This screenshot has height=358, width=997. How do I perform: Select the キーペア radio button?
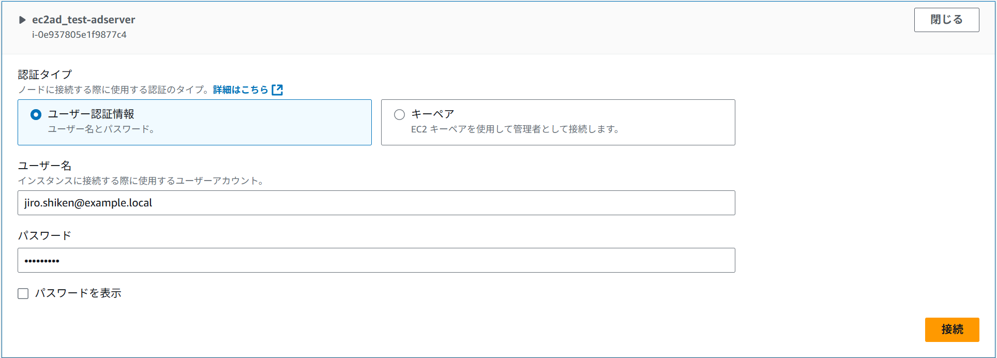click(399, 114)
